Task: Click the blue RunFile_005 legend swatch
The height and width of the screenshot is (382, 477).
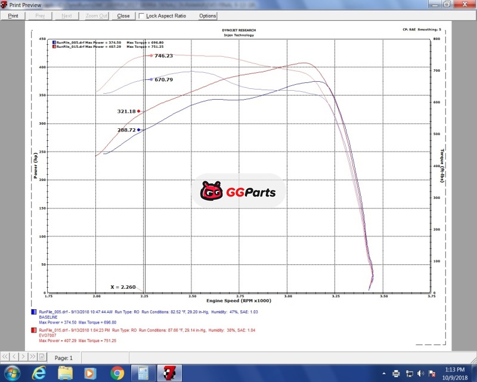Action: (33, 312)
